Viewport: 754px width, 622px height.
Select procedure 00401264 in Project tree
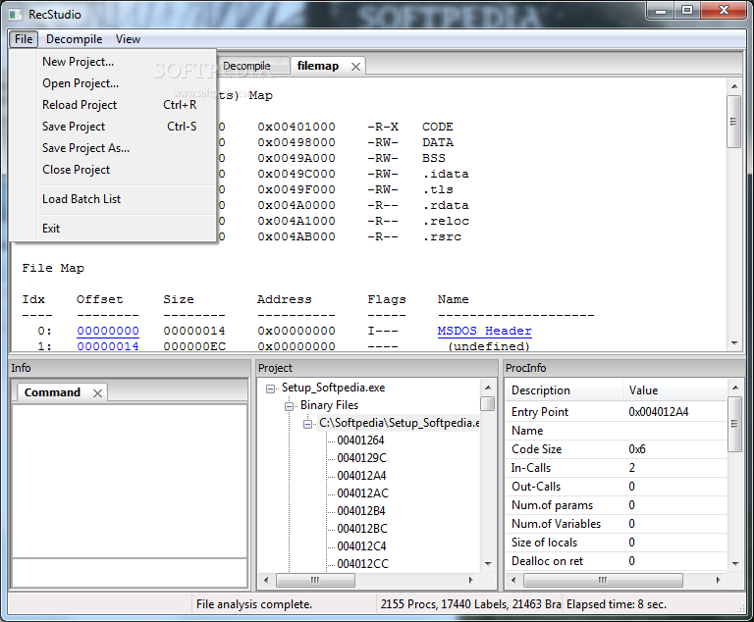click(360, 441)
